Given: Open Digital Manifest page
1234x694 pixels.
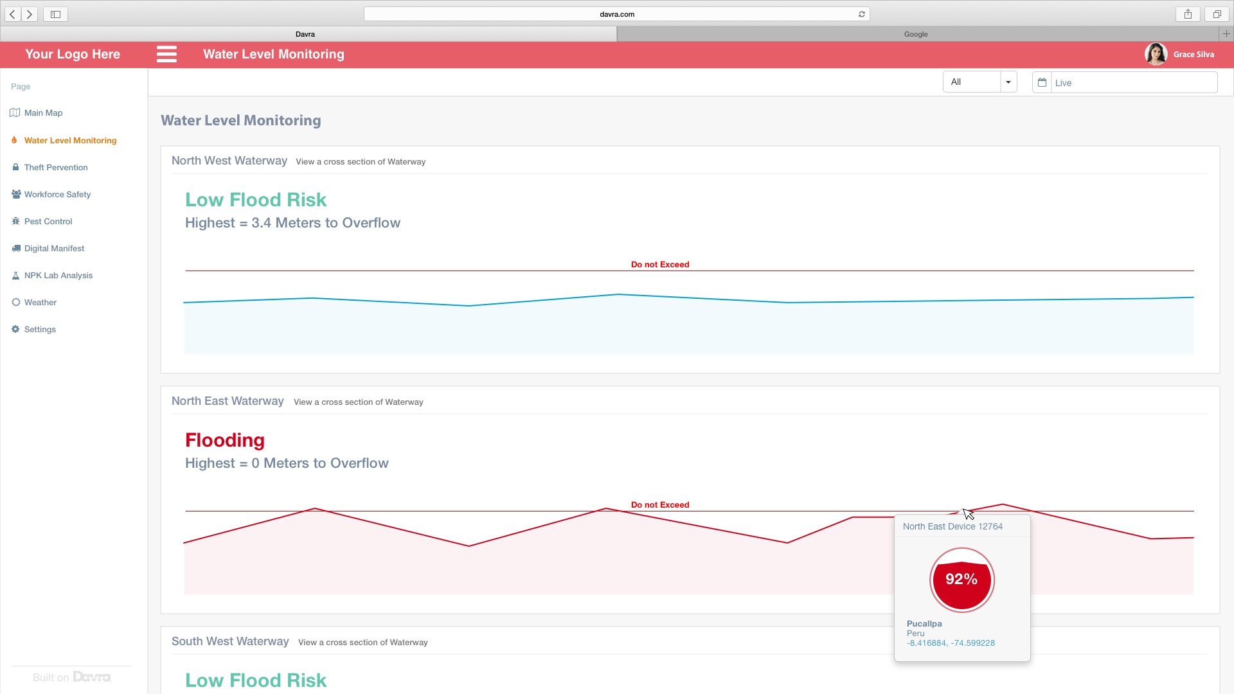Looking at the screenshot, I should click(x=54, y=248).
